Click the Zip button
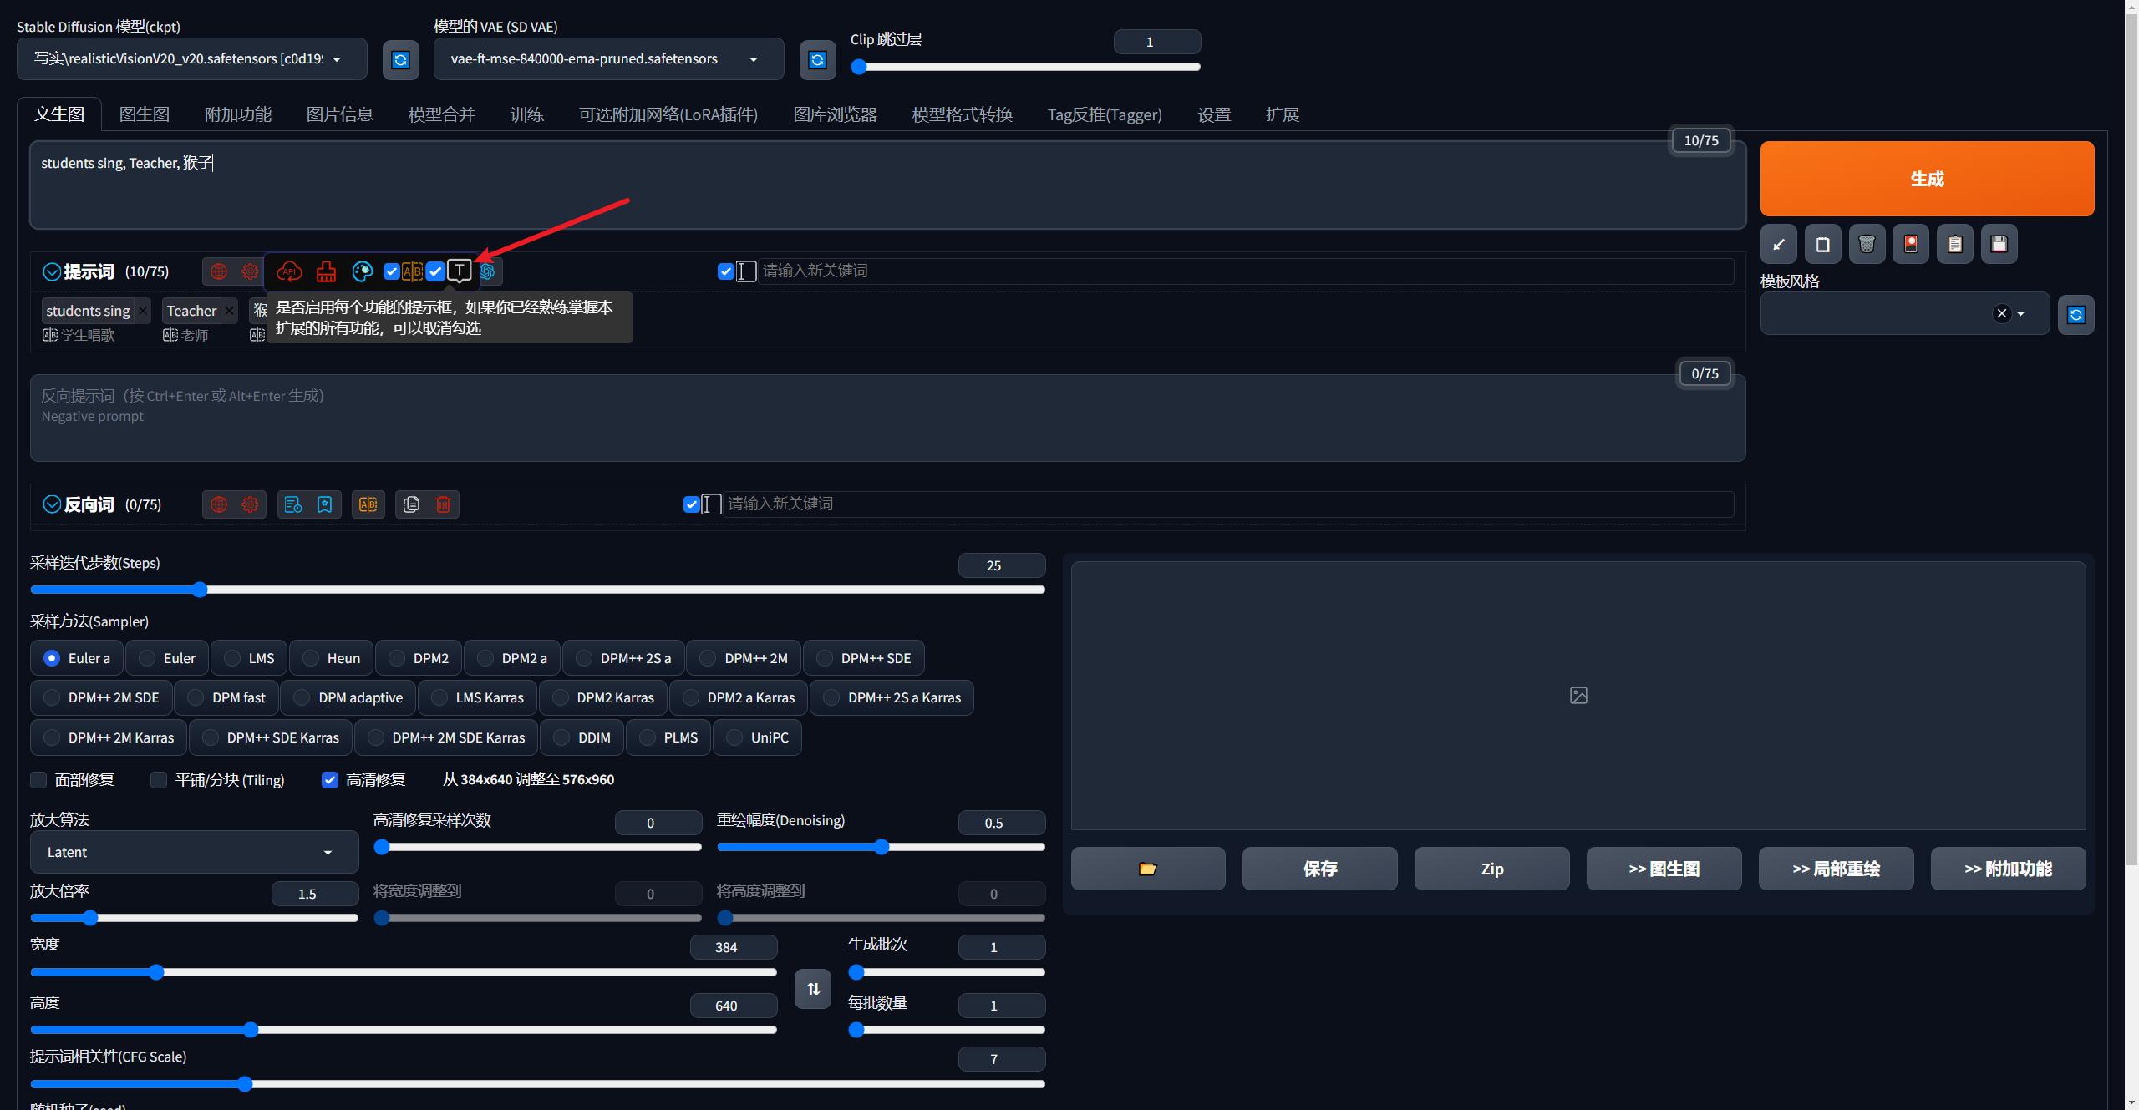This screenshot has height=1110, width=2139. (x=1491, y=869)
